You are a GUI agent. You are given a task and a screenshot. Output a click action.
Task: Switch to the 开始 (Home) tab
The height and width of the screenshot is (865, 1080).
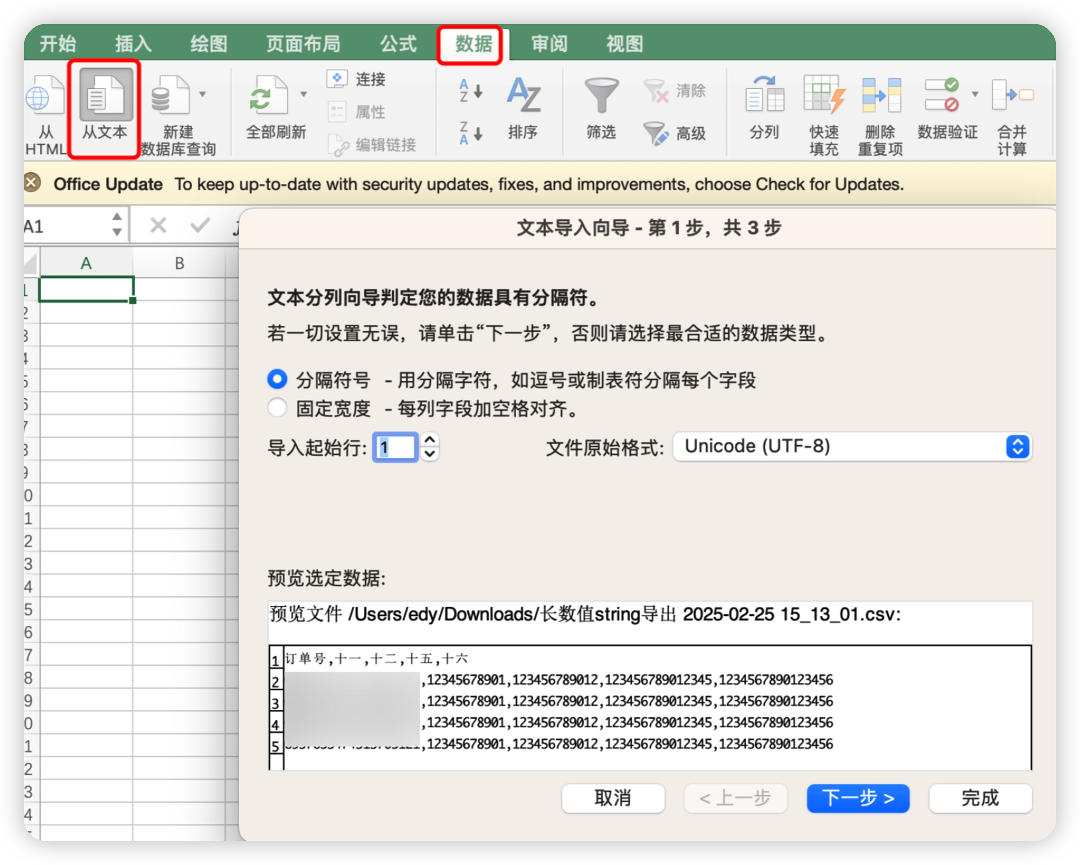tap(58, 44)
